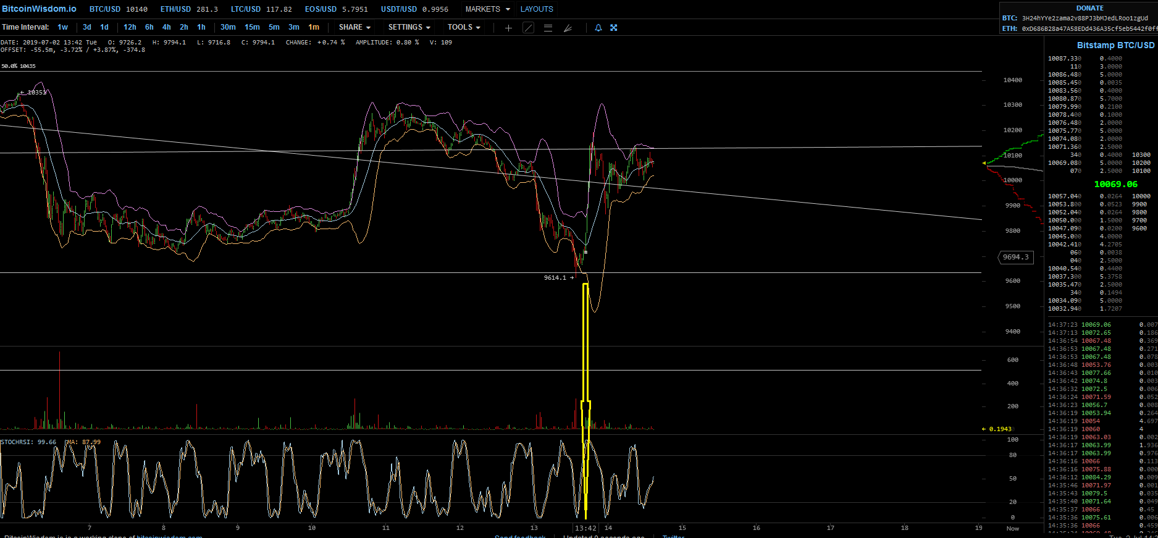
Task: Switch time interval to 5m
Action: [274, 27]
